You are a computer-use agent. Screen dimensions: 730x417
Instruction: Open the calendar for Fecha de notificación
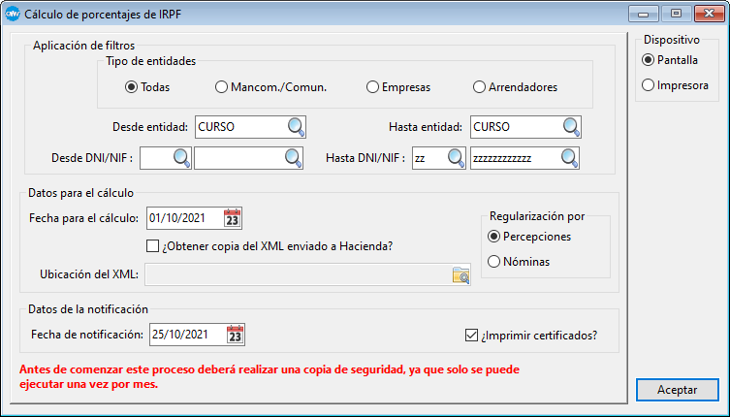235,335
